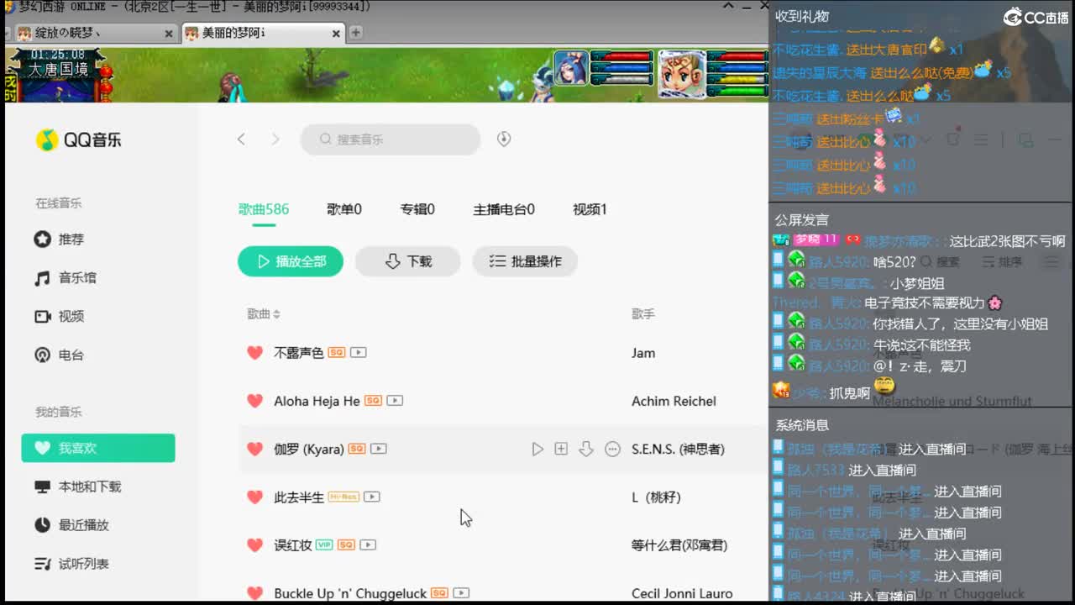The image size is (1075, 605).
Task: Open more options for 伽罗 (Kyara)
Action: [613, 450]
